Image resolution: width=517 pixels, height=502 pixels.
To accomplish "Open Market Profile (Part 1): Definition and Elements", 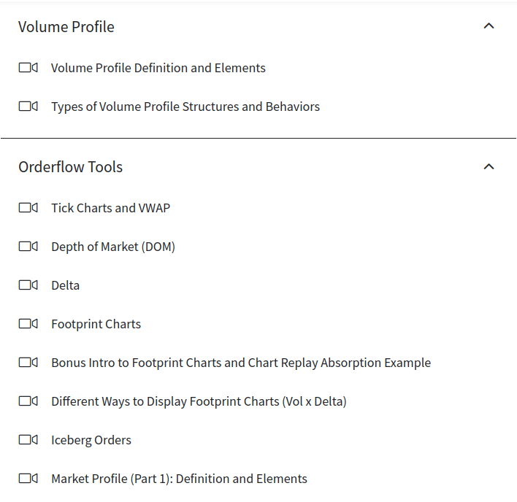I will (x=179, y=479).
